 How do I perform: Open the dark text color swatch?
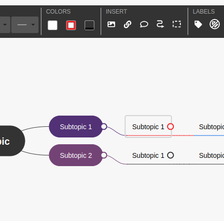[89, 25]
